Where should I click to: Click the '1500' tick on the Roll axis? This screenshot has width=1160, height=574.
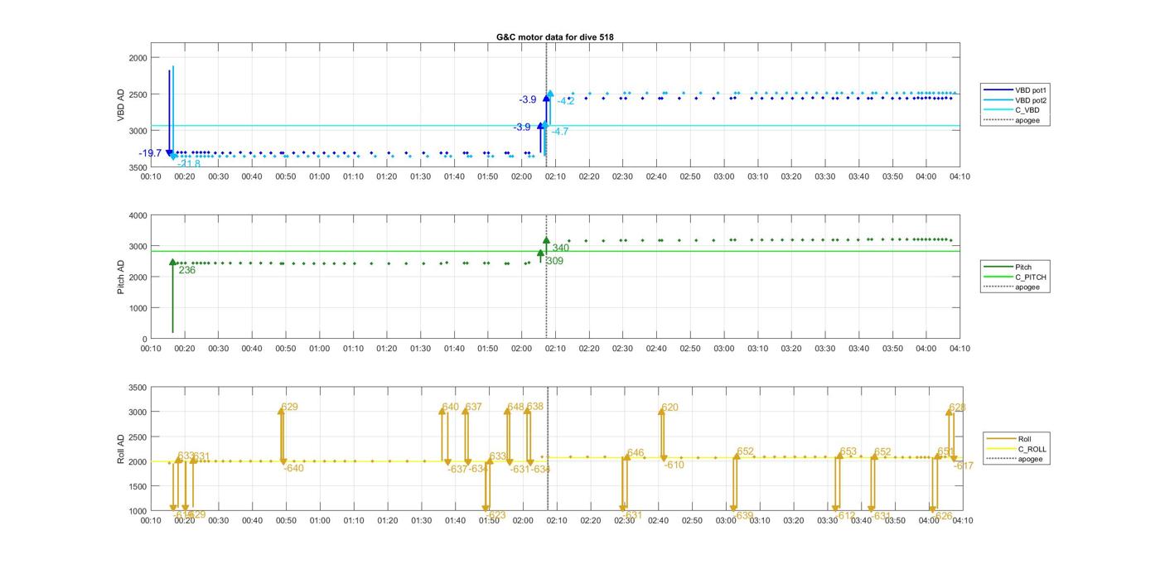point(138,486)
